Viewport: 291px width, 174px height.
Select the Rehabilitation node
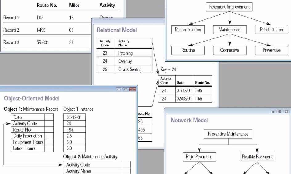click(271, 30)
